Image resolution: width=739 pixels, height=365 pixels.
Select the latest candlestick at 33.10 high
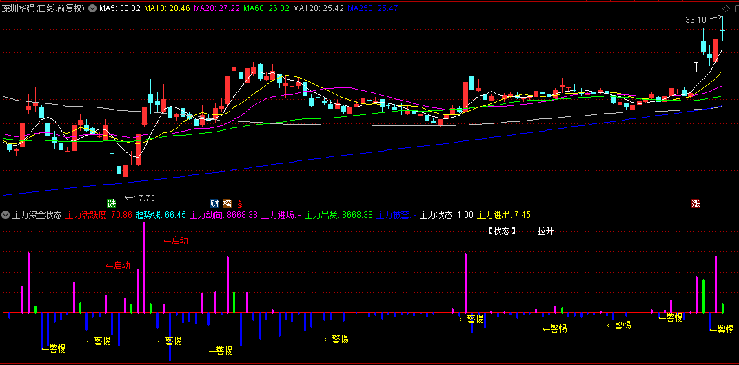pos(722,31)
